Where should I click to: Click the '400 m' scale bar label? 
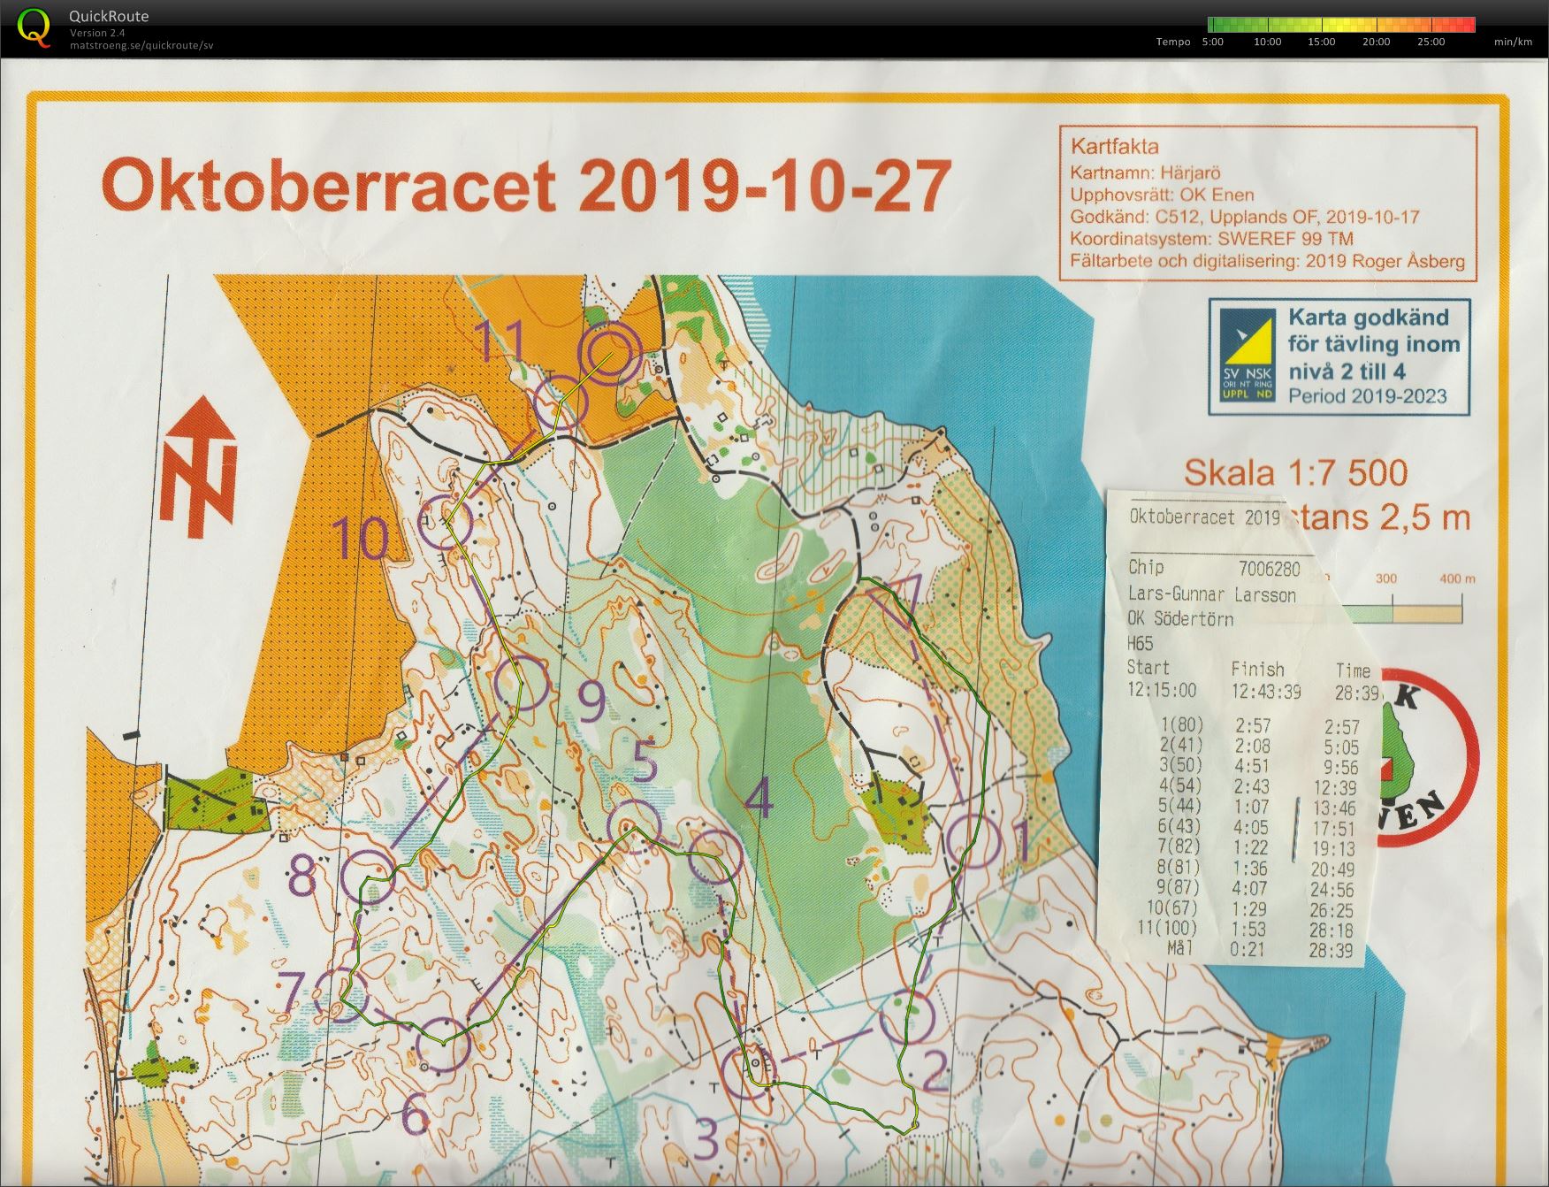click(x=1457, y=578)
